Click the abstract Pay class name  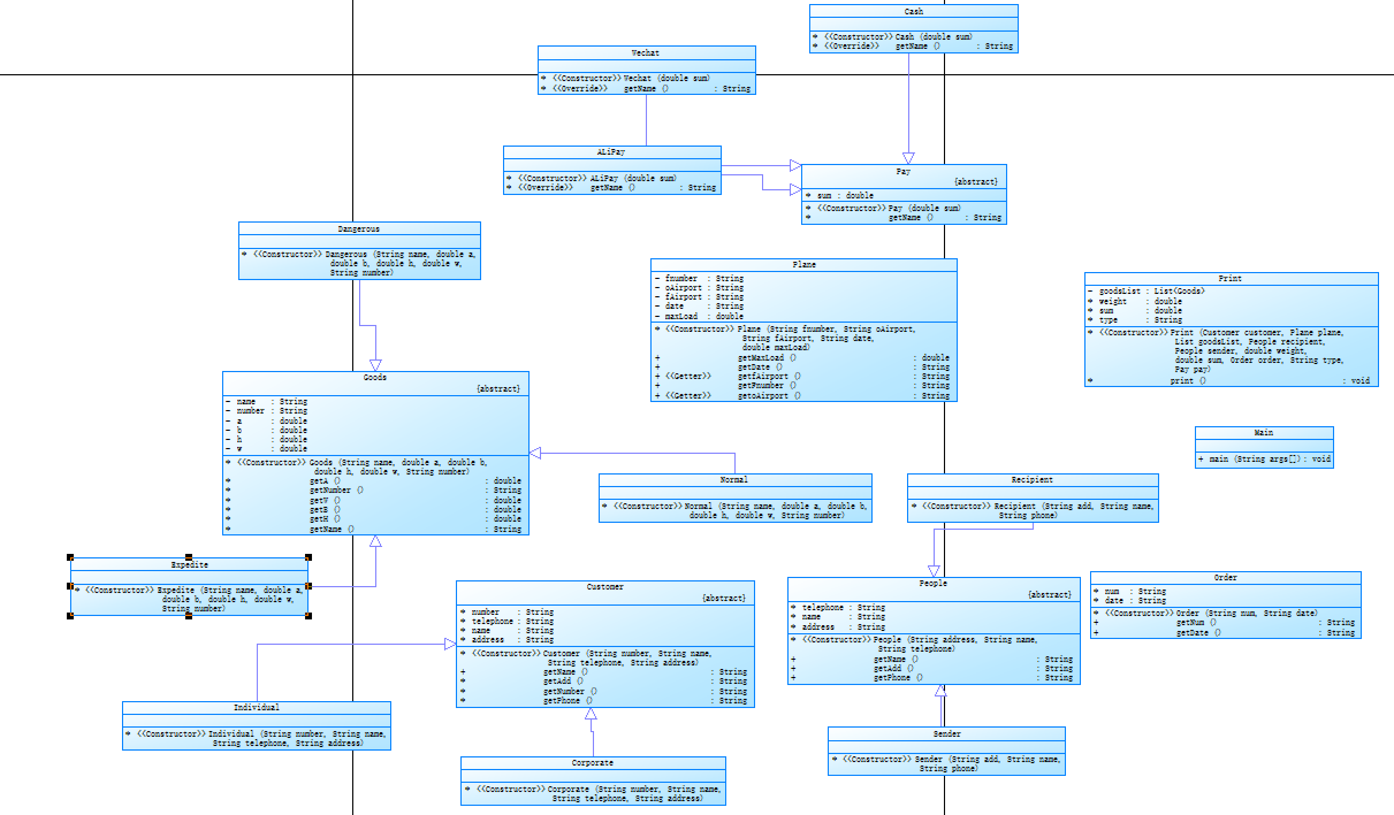click(x=903, y=171)
